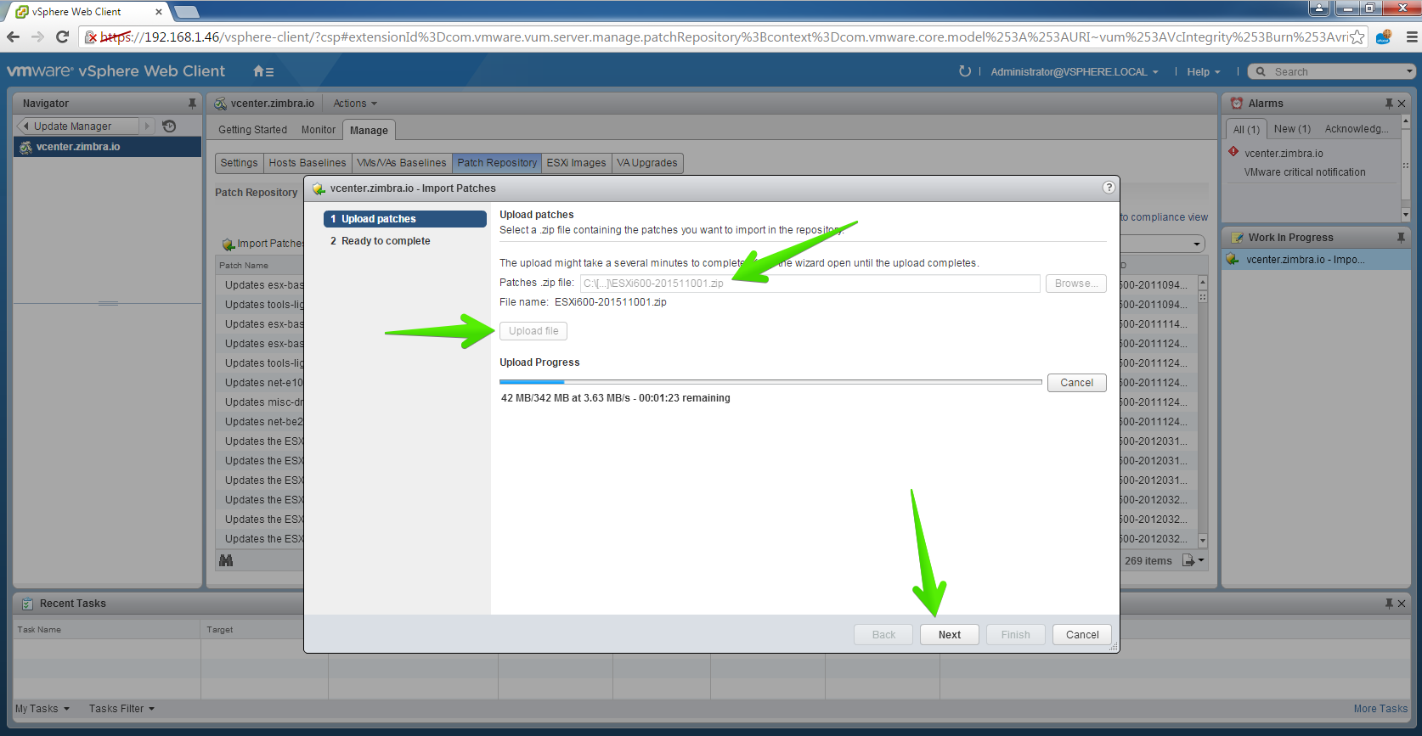Sort Recent Tasks by Task Name column
Image resolution: width=1422 pixels, height=736 pixels.
coord(107,630)
